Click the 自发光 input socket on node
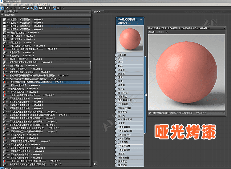Screen dimensions: 231x169 tap(116, 116)
